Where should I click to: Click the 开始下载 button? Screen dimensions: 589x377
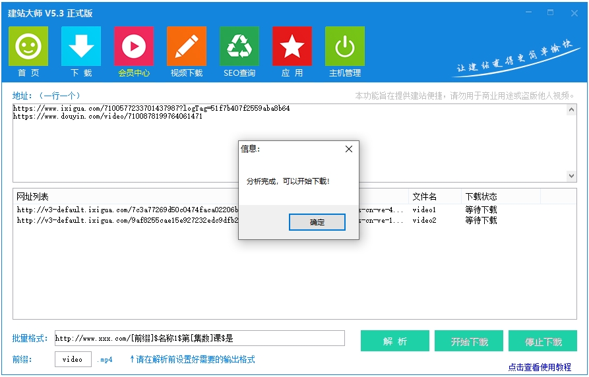point(469,341)
